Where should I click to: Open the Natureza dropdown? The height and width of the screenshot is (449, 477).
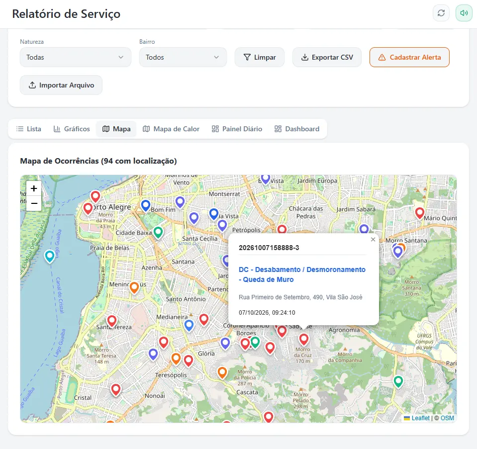click(x=76, y=57)
